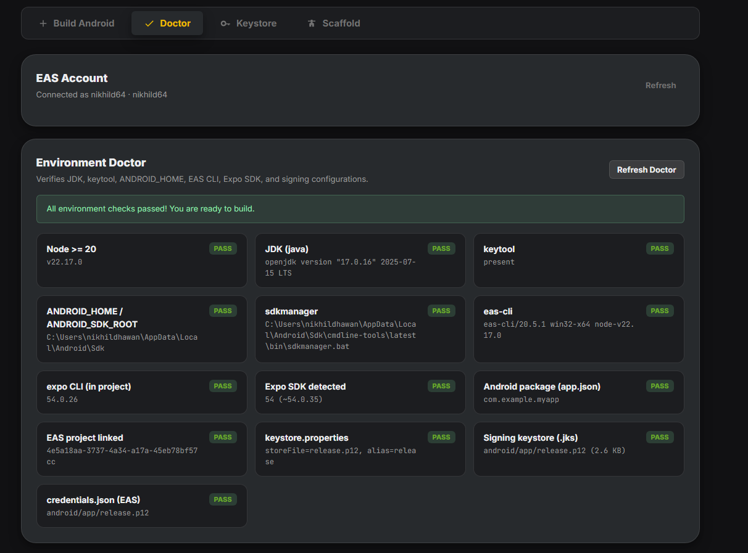Select the path under credentials.json (EAS)
Screen dimensions: 748x553
pos(98,513)
